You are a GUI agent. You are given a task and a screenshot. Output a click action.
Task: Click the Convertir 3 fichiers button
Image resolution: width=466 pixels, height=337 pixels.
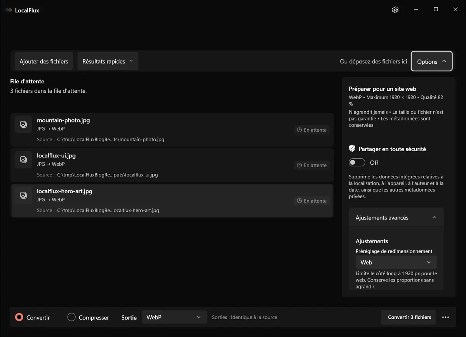click(x=409, y=317)
